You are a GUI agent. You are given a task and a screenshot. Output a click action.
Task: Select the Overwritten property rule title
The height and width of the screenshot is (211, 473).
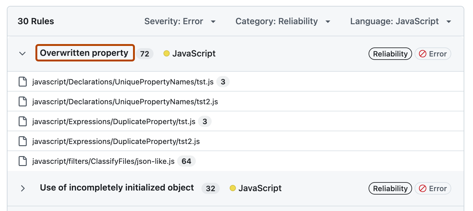pos(85,53)
